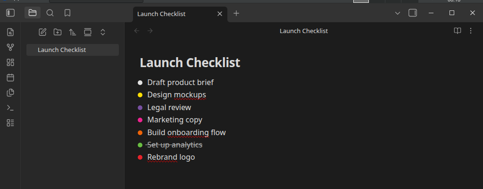Open today's daily note calendar icon
Screen dimensions: 483x189
point(10,77)
